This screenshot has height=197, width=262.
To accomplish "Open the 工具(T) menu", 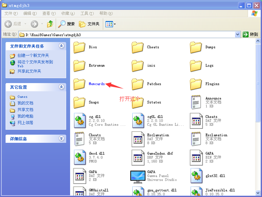I will point(86,14).
